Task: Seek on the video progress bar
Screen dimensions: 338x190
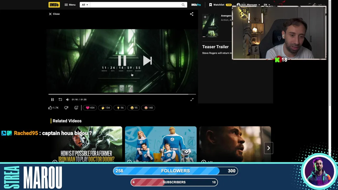Action: tap(122, 94)
